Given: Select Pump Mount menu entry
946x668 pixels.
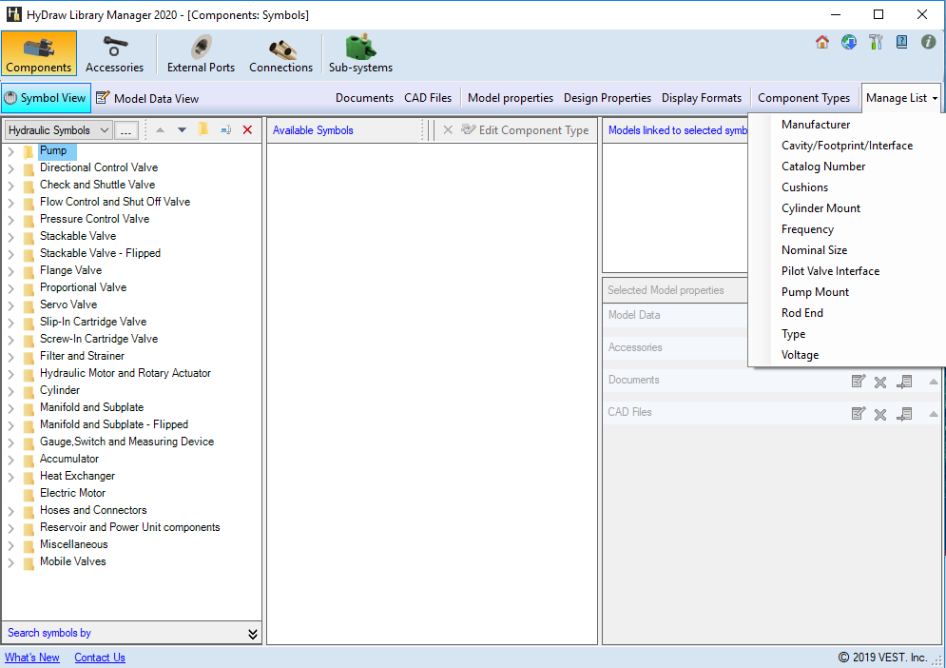Looking at the screenshot, I should 815,292.
